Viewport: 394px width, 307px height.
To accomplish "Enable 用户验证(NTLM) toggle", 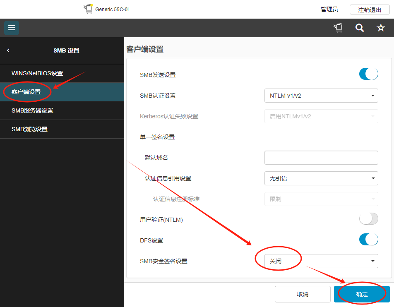I will tap(368, 219).
